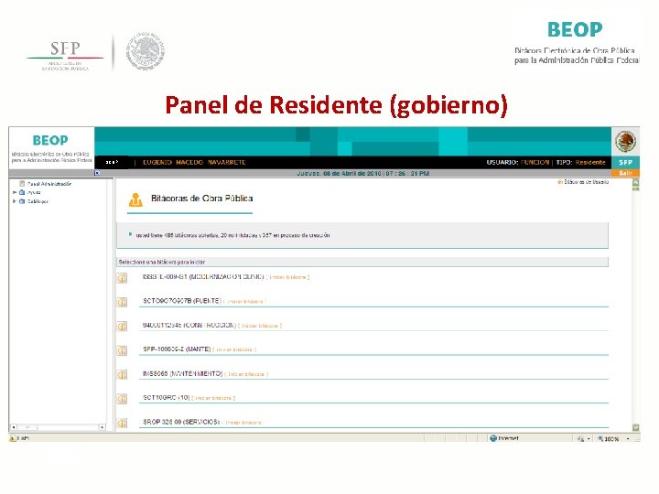Click Iniciar bitácora link for SFP-100809-2 (MANTE)
The image size is (659, 494).
tap(234, 349)
